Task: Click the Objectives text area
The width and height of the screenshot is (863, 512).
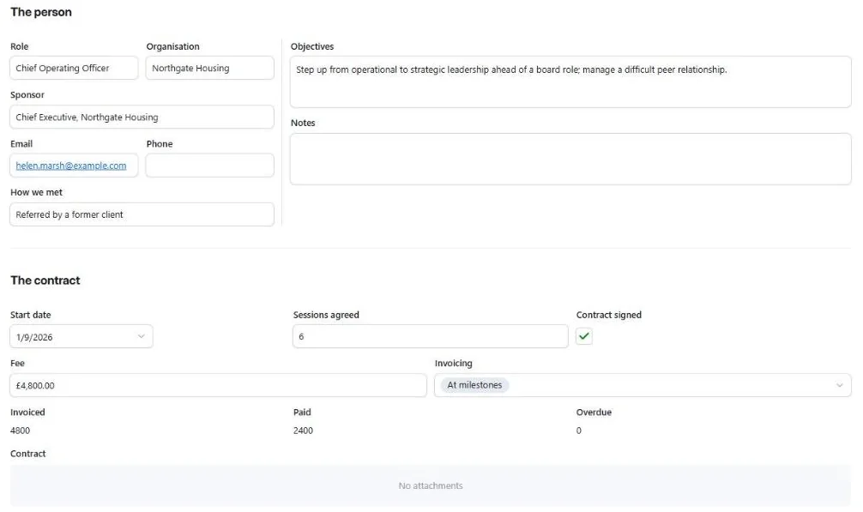Action: point(570,82)
